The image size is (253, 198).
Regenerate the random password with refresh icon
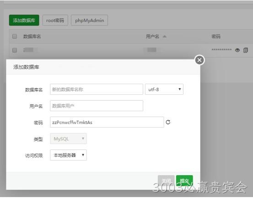point(168,122)
